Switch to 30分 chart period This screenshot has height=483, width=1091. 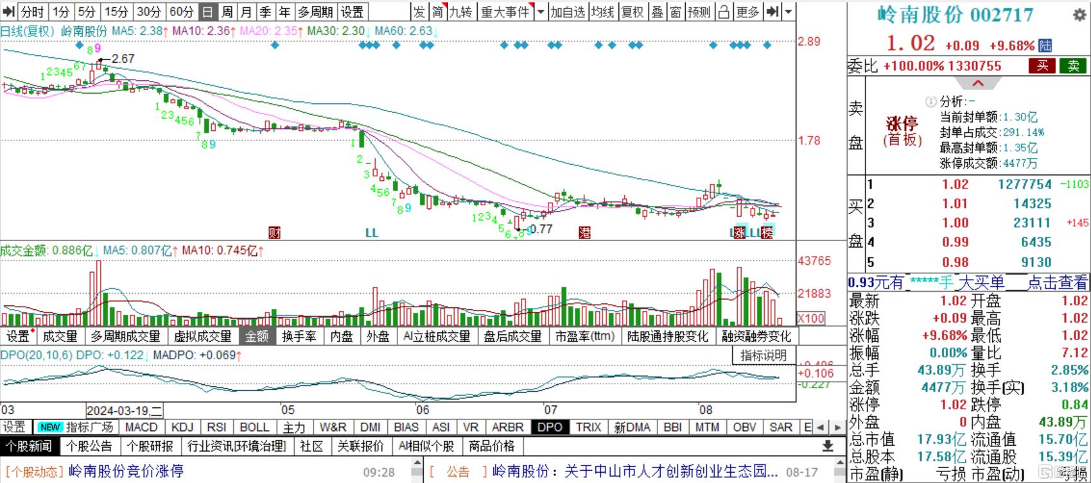149,12
